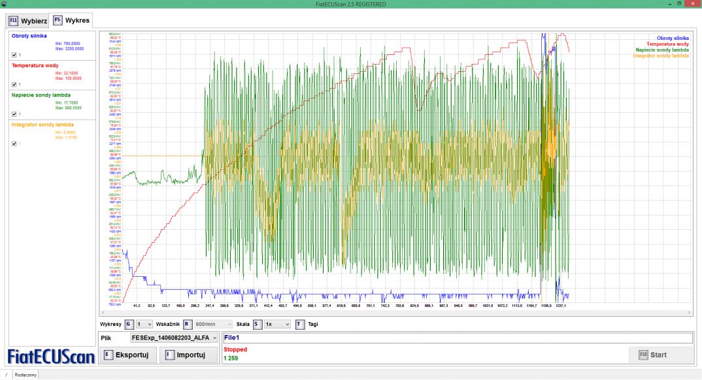The height and width of the screenshot is (380, 702).
Task: Click the S key icon beside Skala
Action: coord(258,323)
